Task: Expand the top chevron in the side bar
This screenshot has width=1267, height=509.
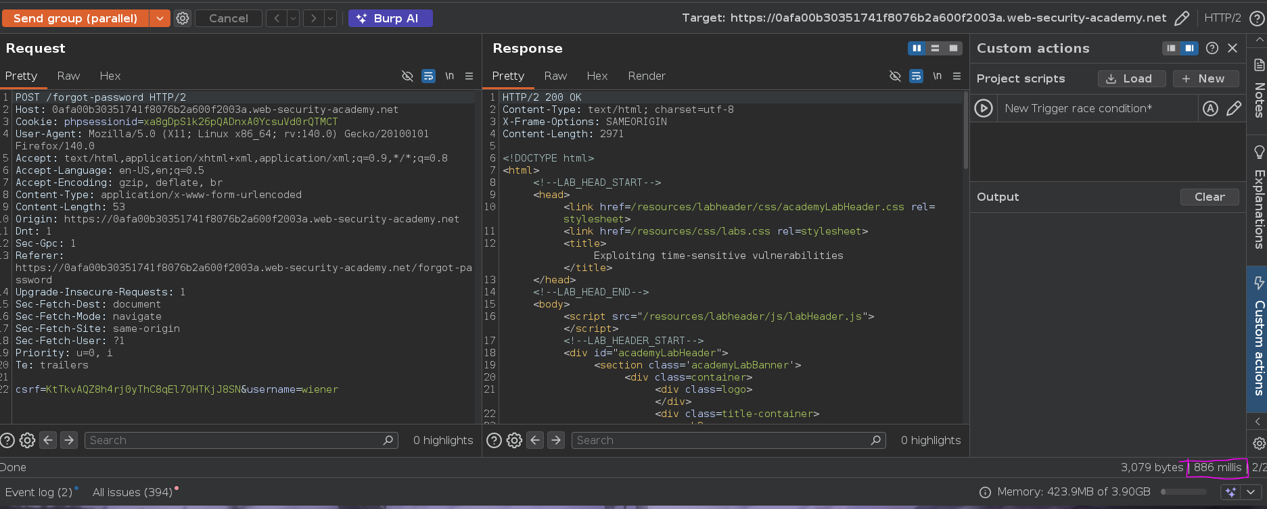Action: pos(1258,40)
